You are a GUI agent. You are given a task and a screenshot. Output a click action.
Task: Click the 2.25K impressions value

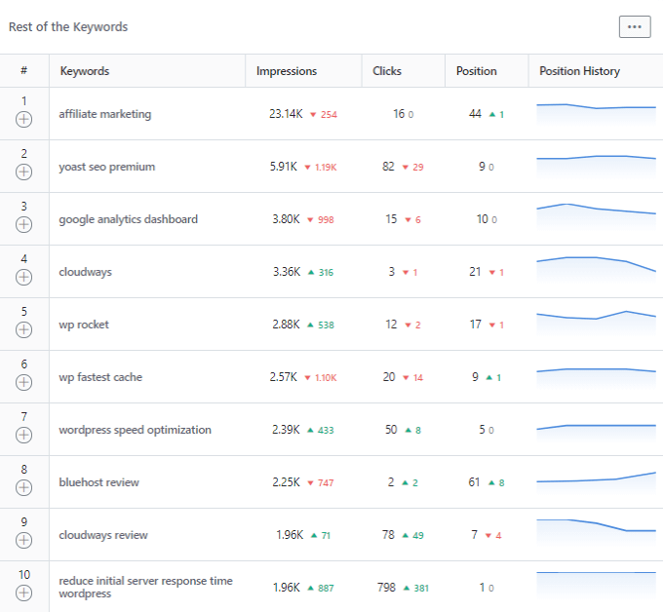(x=286, y=482)
